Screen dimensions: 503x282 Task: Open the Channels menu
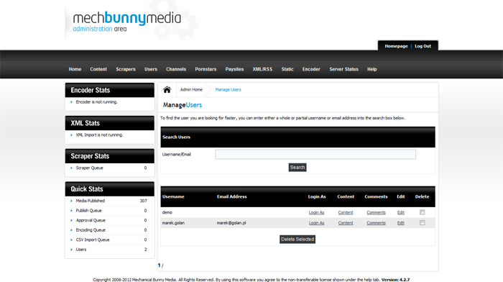(176, 69)
